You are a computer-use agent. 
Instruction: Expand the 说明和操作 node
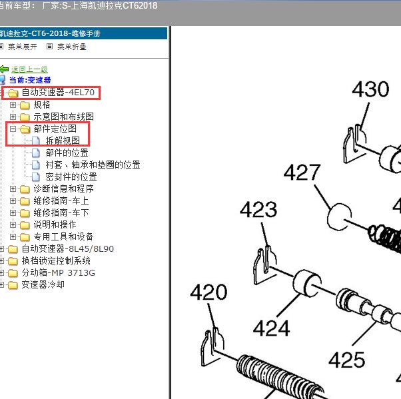pos(13,225)
